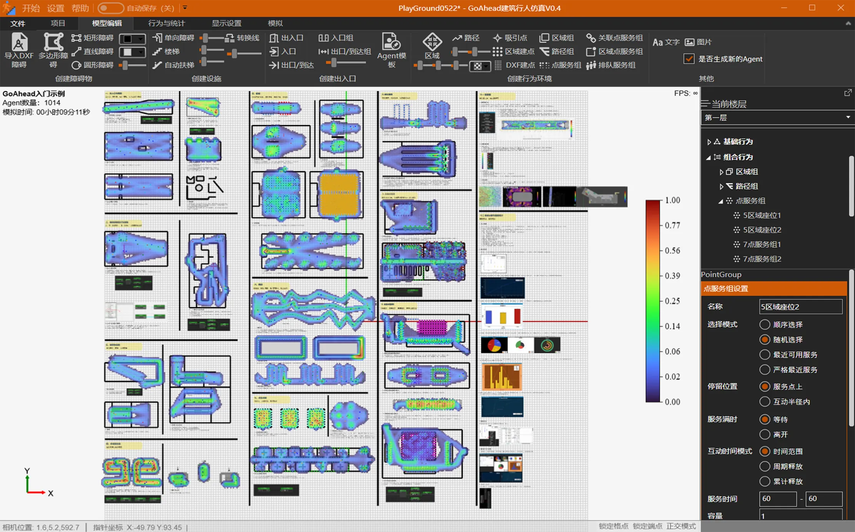Toggle the 自动保存 autosave switch
855x532 pixels.
pyautogui.click(x=110, y=8)
